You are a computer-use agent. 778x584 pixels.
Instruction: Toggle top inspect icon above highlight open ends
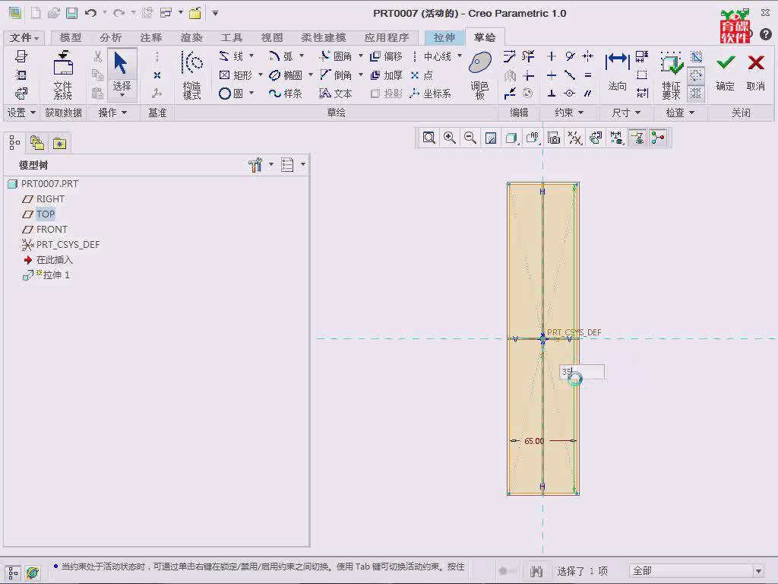click(697, 56)
